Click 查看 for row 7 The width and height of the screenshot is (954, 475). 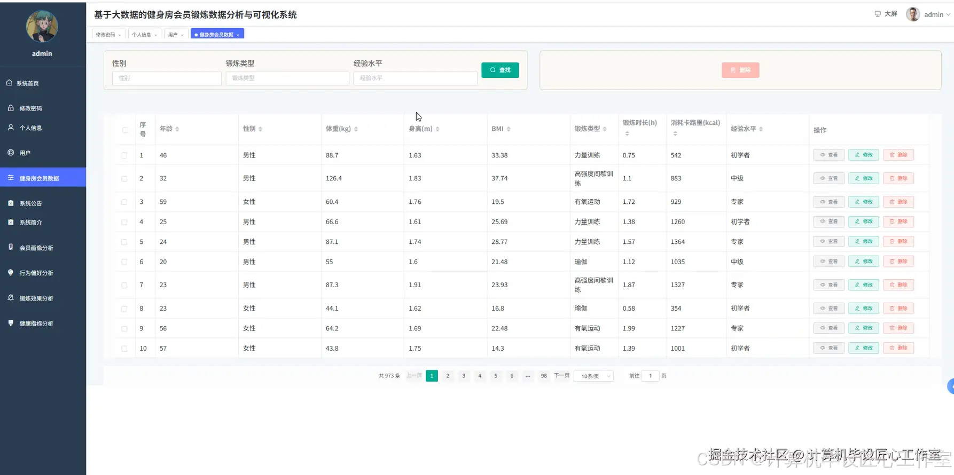click(829, 285)
